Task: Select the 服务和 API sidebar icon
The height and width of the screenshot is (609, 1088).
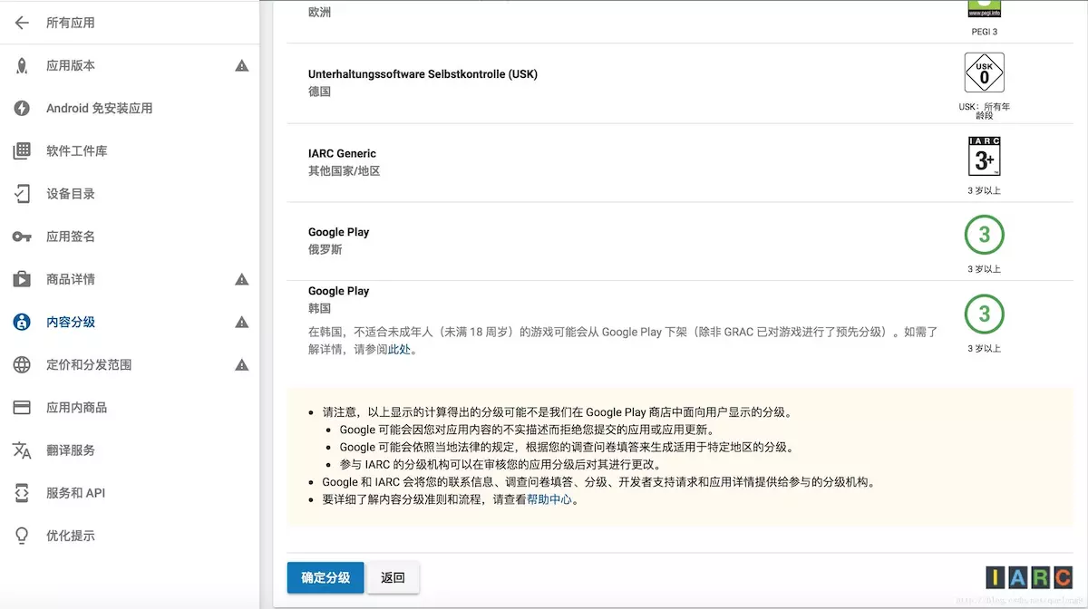Action: click(x=20, y=492)
